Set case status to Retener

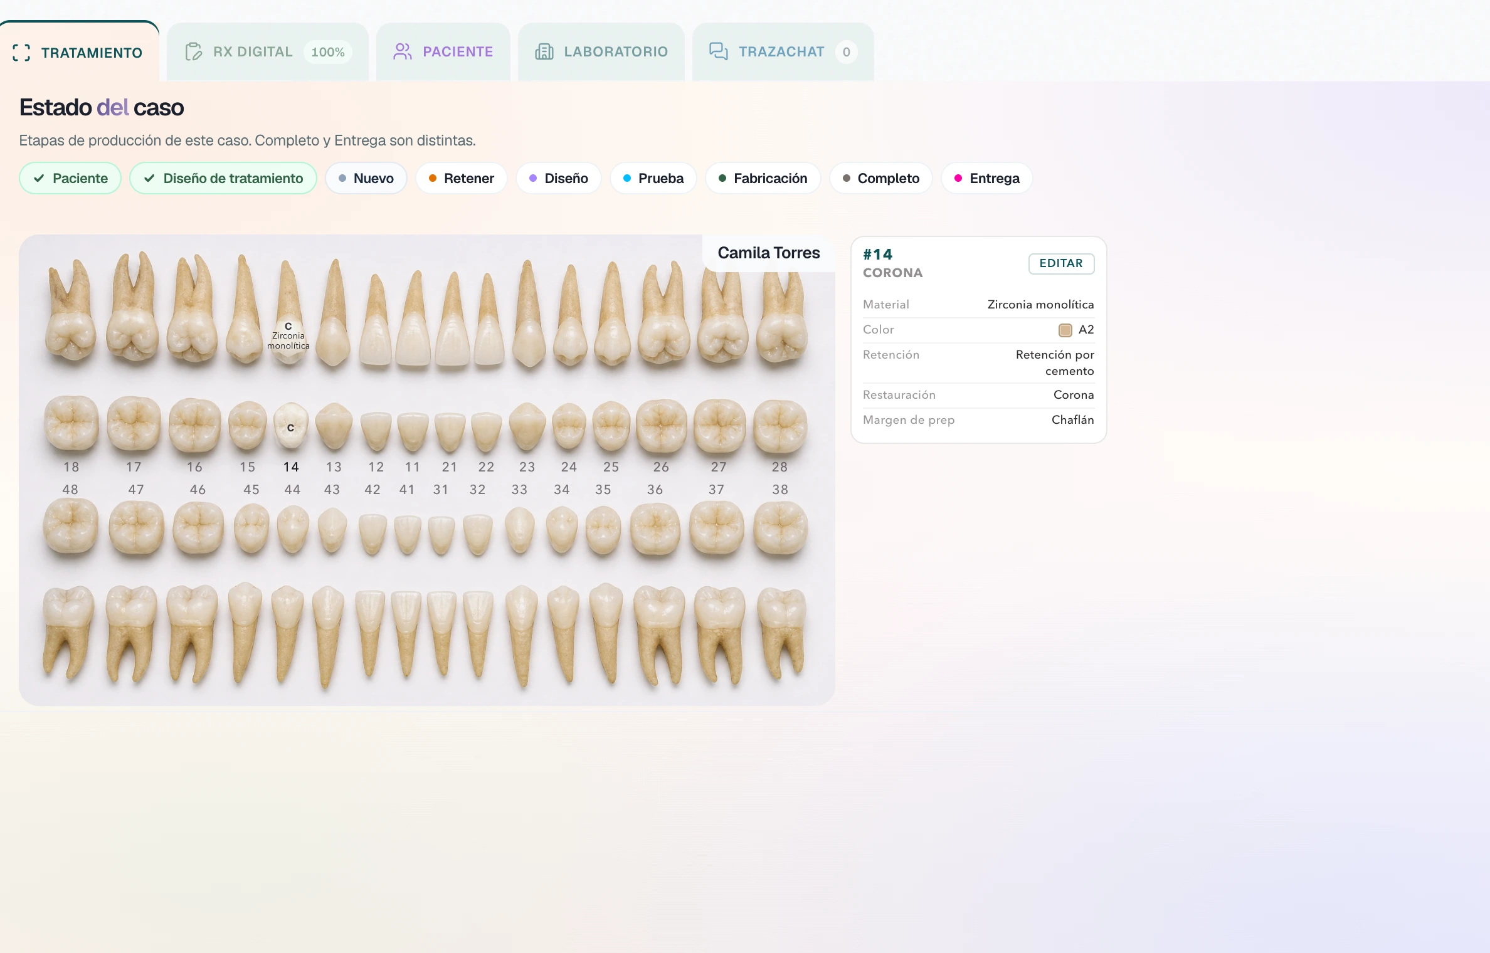[x=462, y=178]
